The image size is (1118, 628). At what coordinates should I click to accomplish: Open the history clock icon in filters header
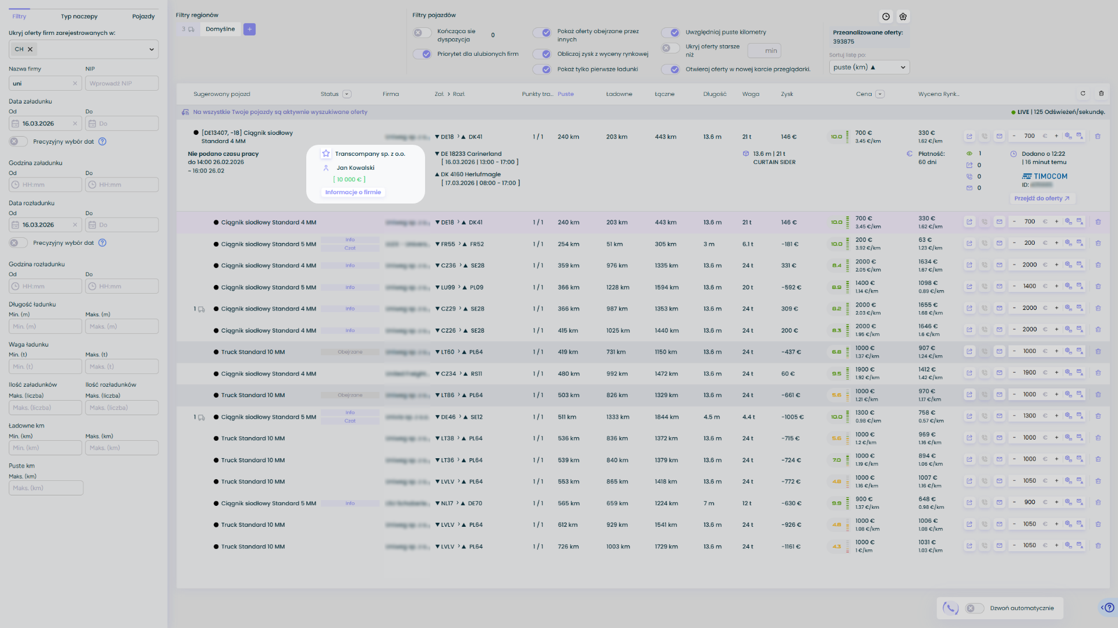coord(886,16)
